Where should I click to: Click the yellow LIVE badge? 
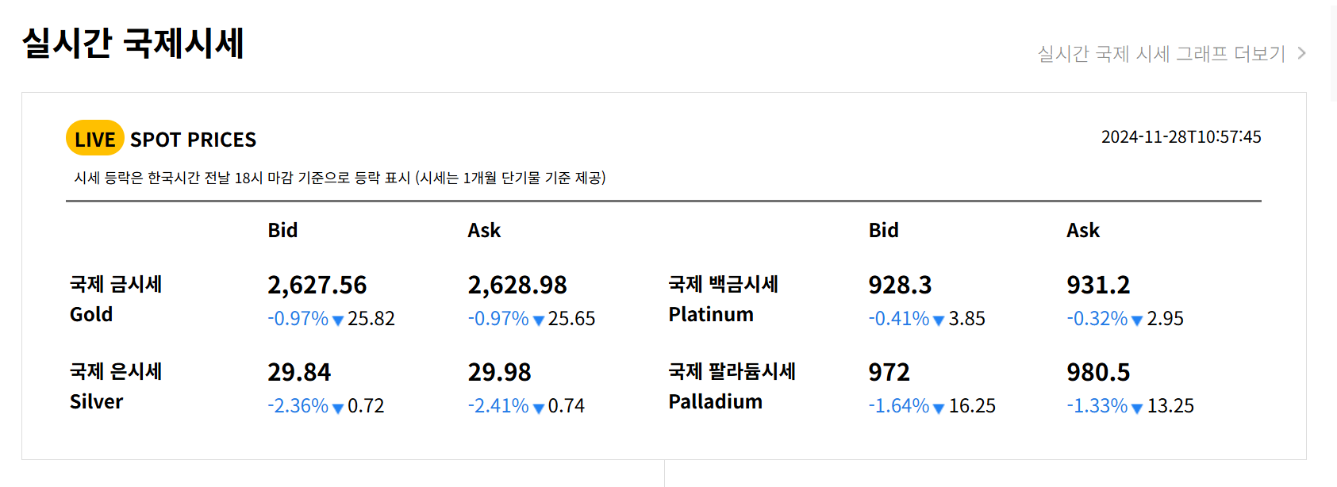pyautogui.click(x=95, y=138)
